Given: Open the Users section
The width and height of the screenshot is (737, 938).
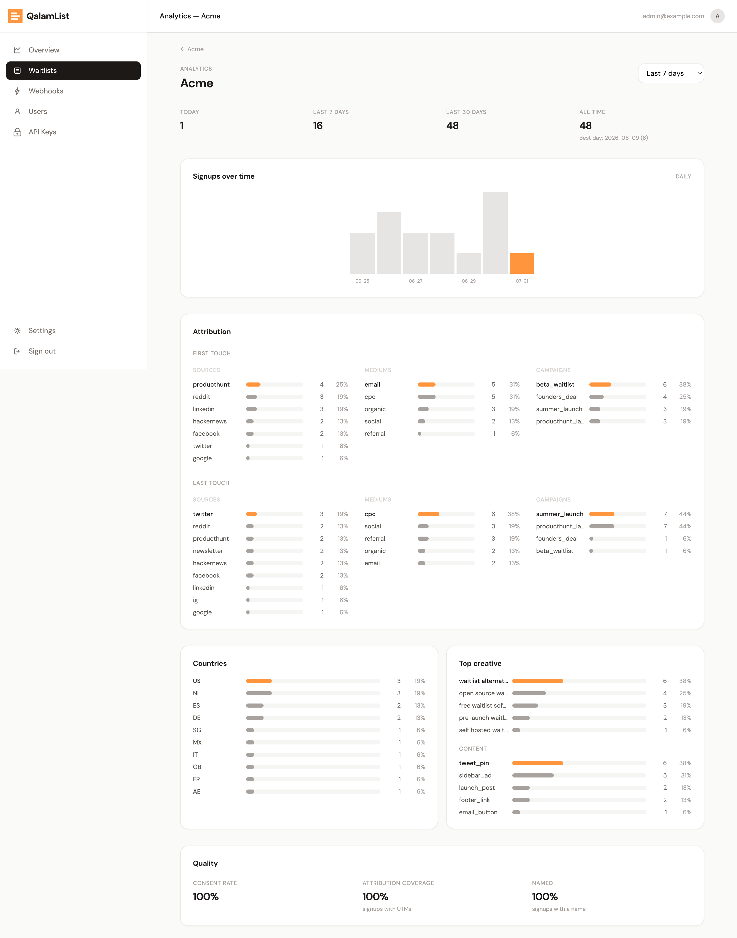Looking at the screenshot, I should (73, 111).
